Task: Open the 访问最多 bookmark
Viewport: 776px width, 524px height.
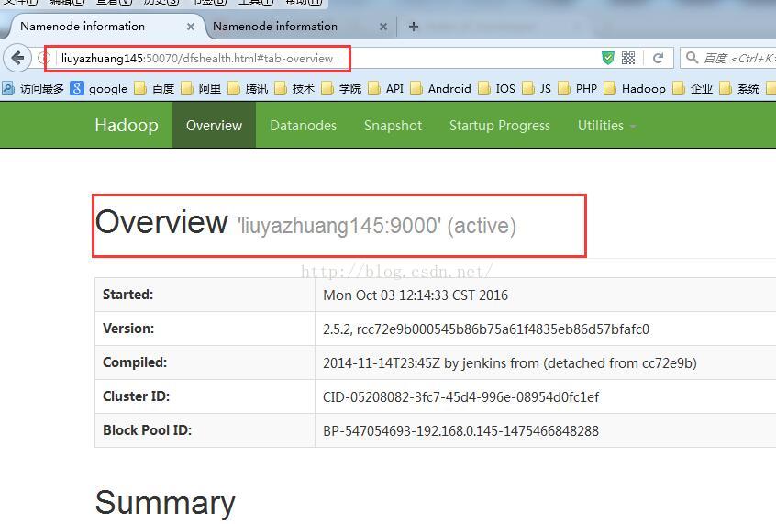Action: (x=33, y=89)
